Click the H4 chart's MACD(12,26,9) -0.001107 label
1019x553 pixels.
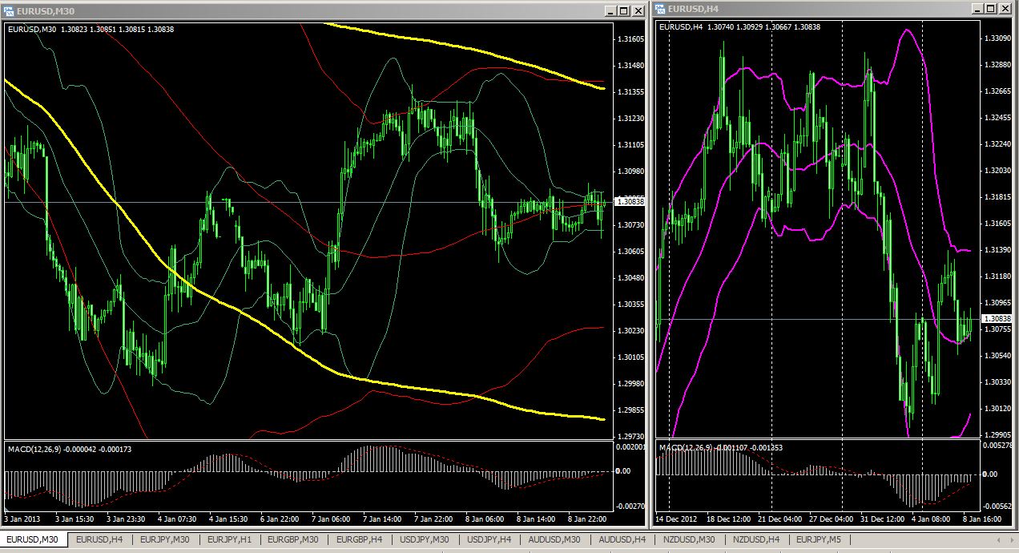[x=720, y=448]
